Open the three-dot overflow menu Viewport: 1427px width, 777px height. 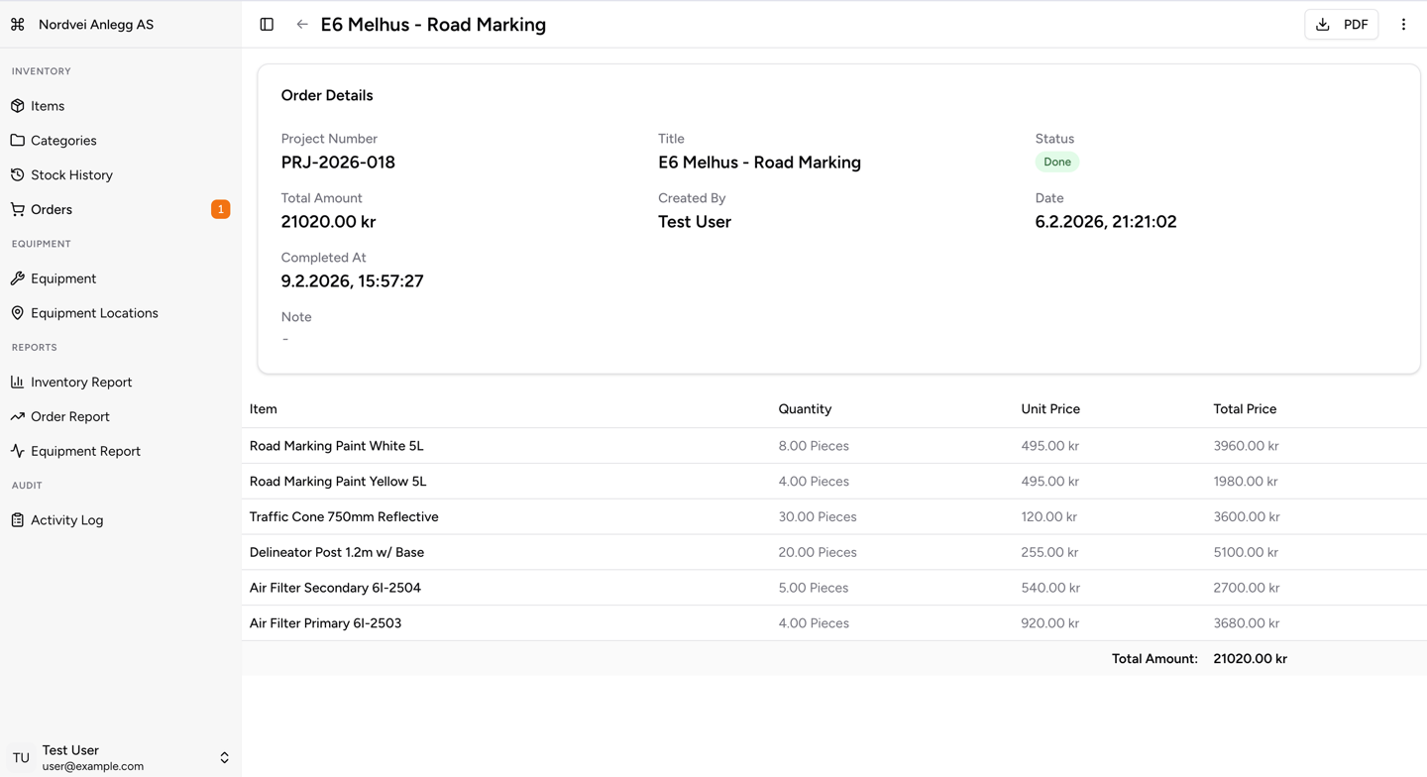(1403, 24)
